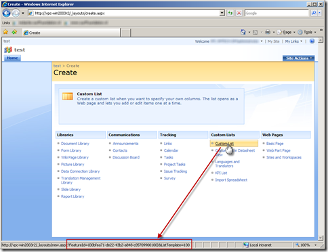
Task: Click the Web Part Page link
Action: (279, 150)
